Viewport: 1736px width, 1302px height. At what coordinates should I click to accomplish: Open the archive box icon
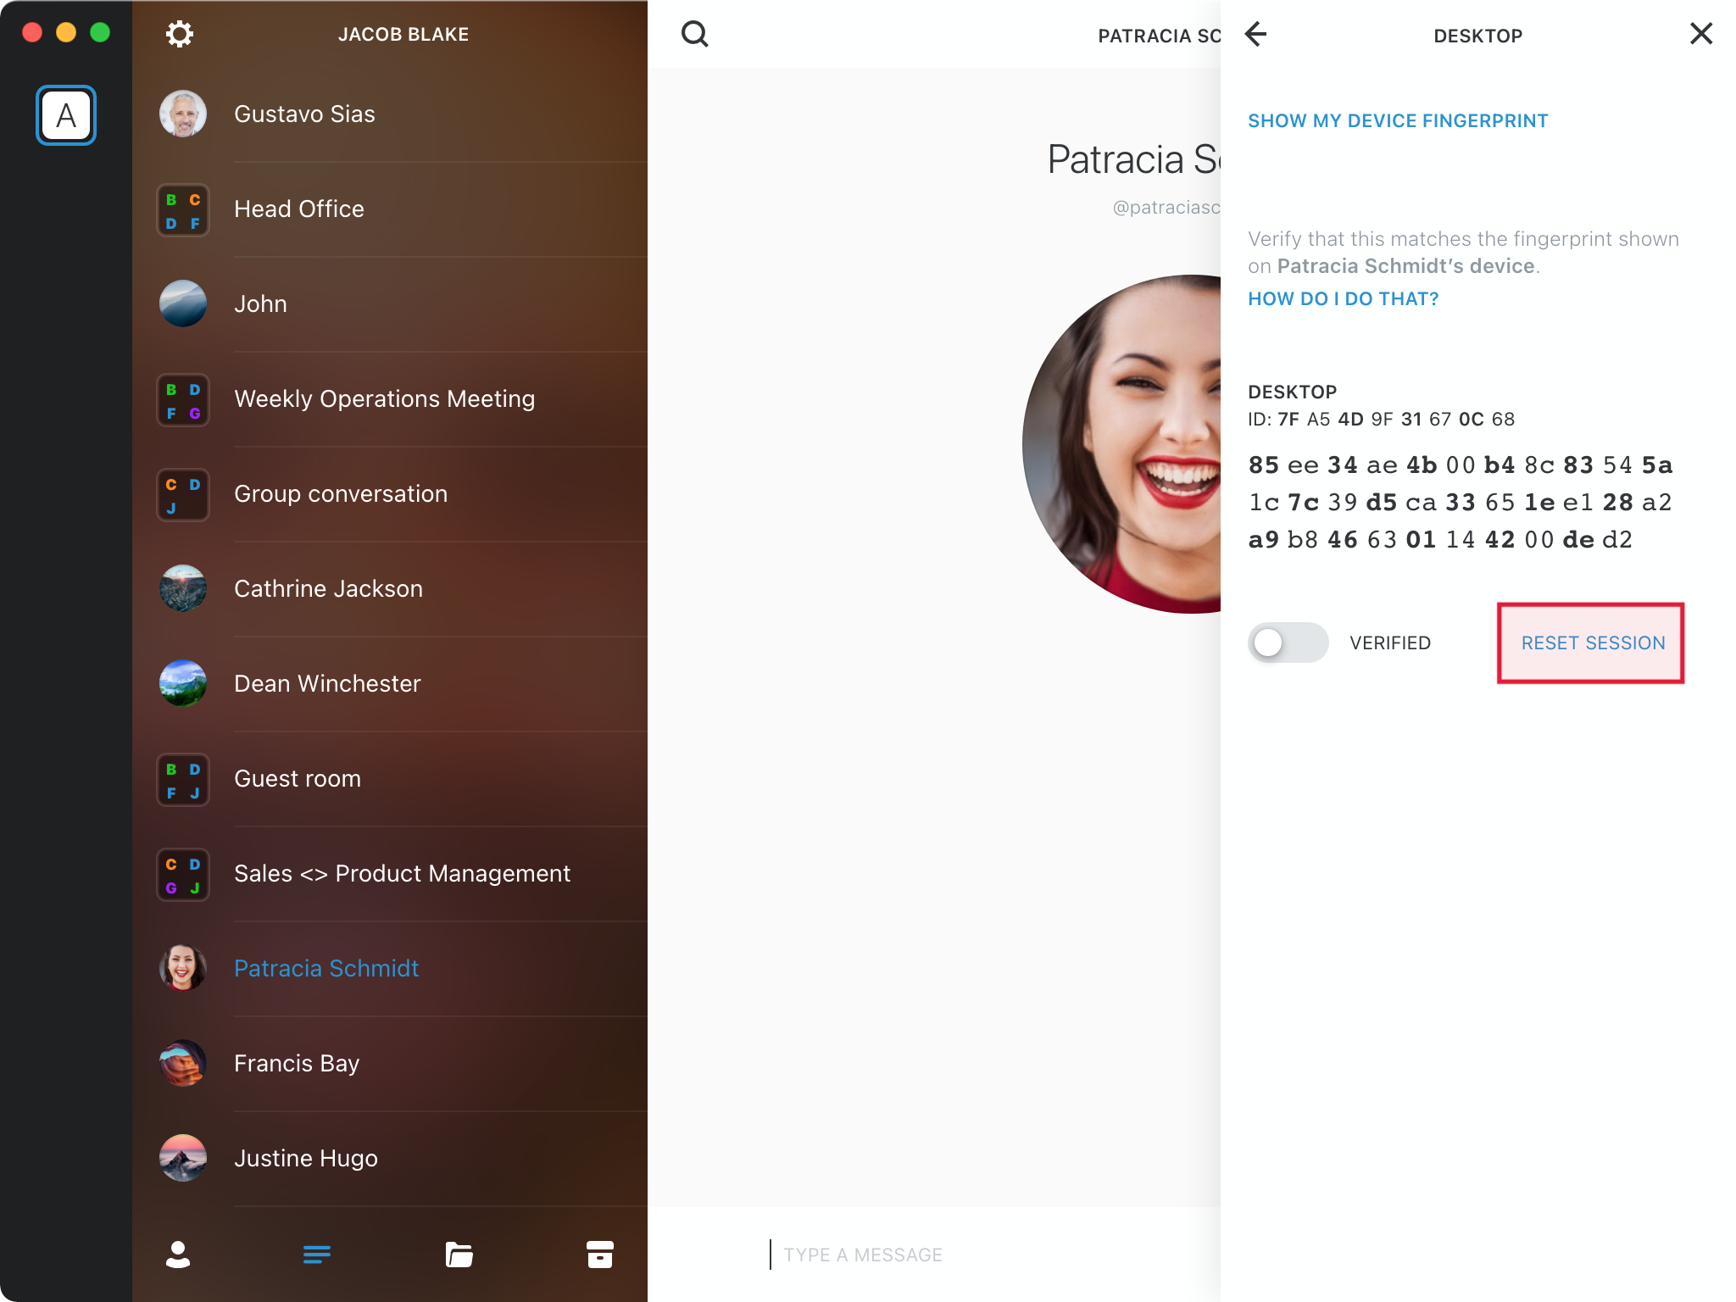[x=599, y=1255]
